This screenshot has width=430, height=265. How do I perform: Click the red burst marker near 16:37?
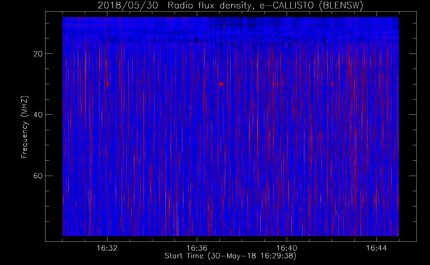pyautogui.click(x=221, y=84)
